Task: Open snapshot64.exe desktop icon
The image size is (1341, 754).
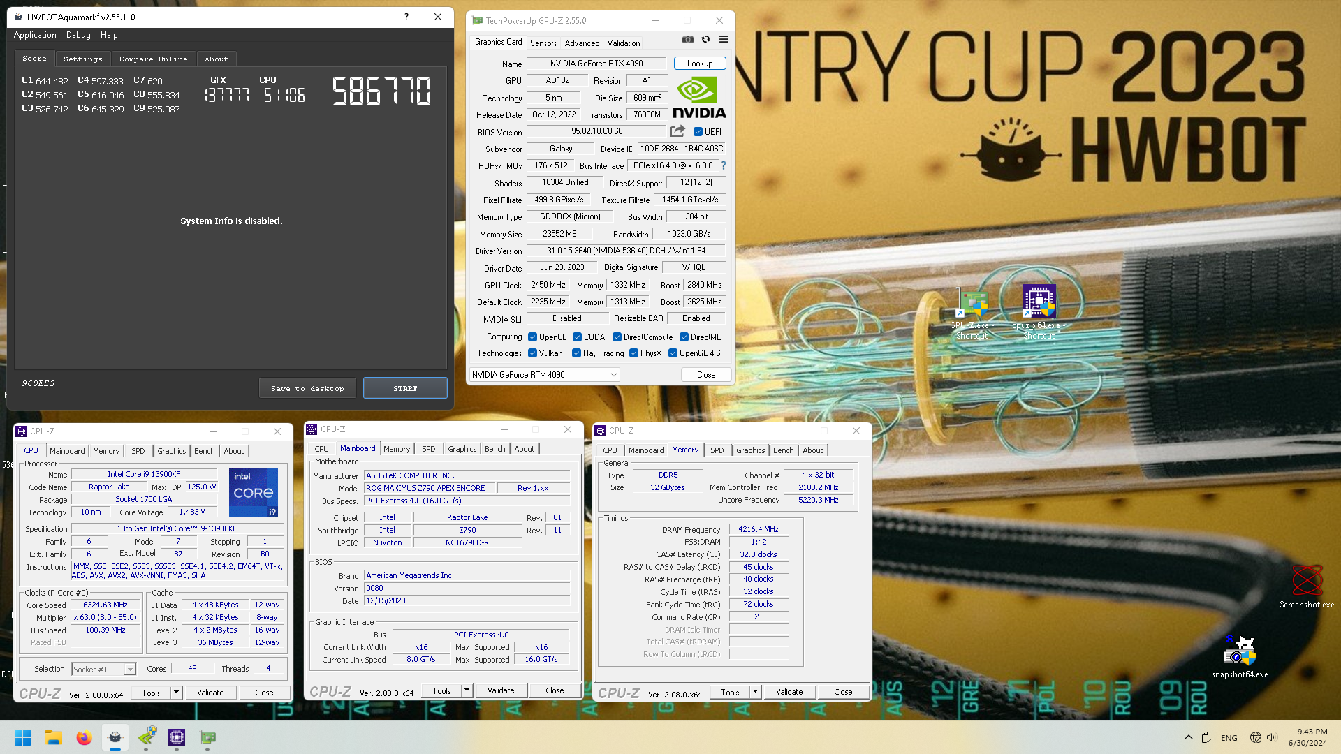Action: coord(1240,657)
